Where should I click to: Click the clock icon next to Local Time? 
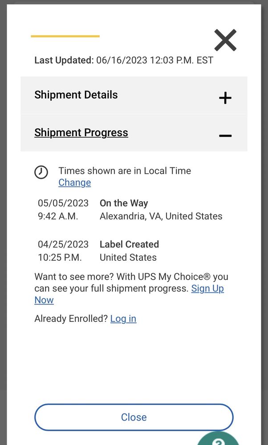[41, 172]
